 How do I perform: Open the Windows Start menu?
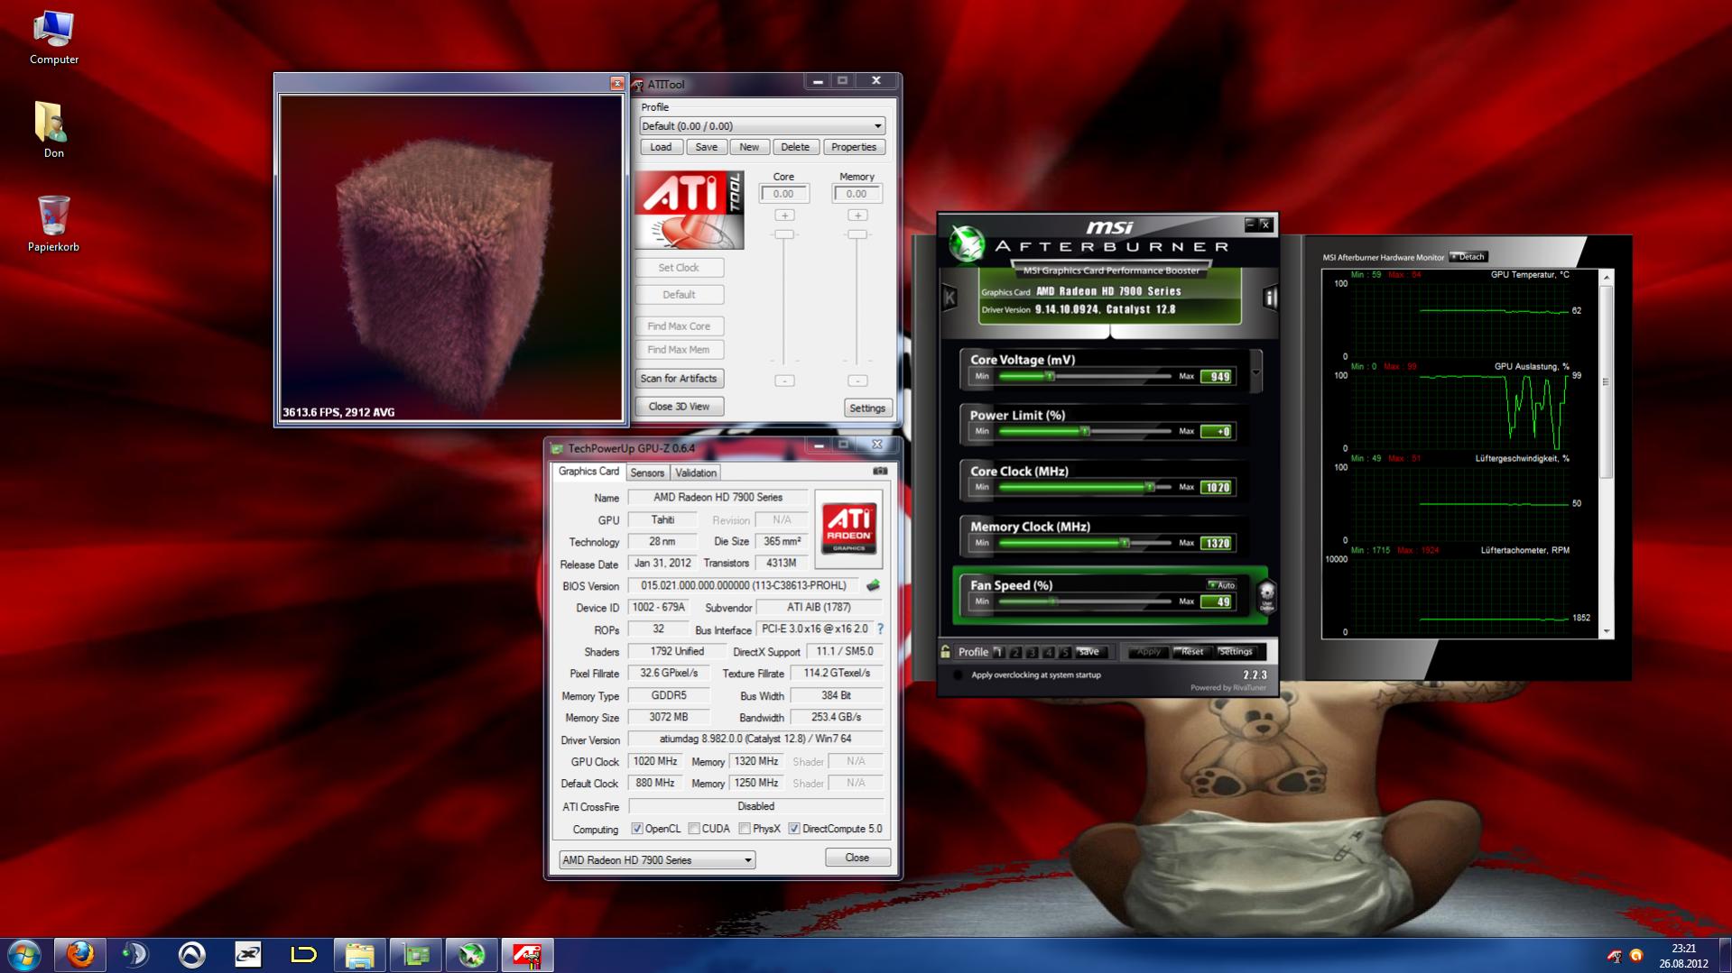pyautogui.click(x=23, y=955)
